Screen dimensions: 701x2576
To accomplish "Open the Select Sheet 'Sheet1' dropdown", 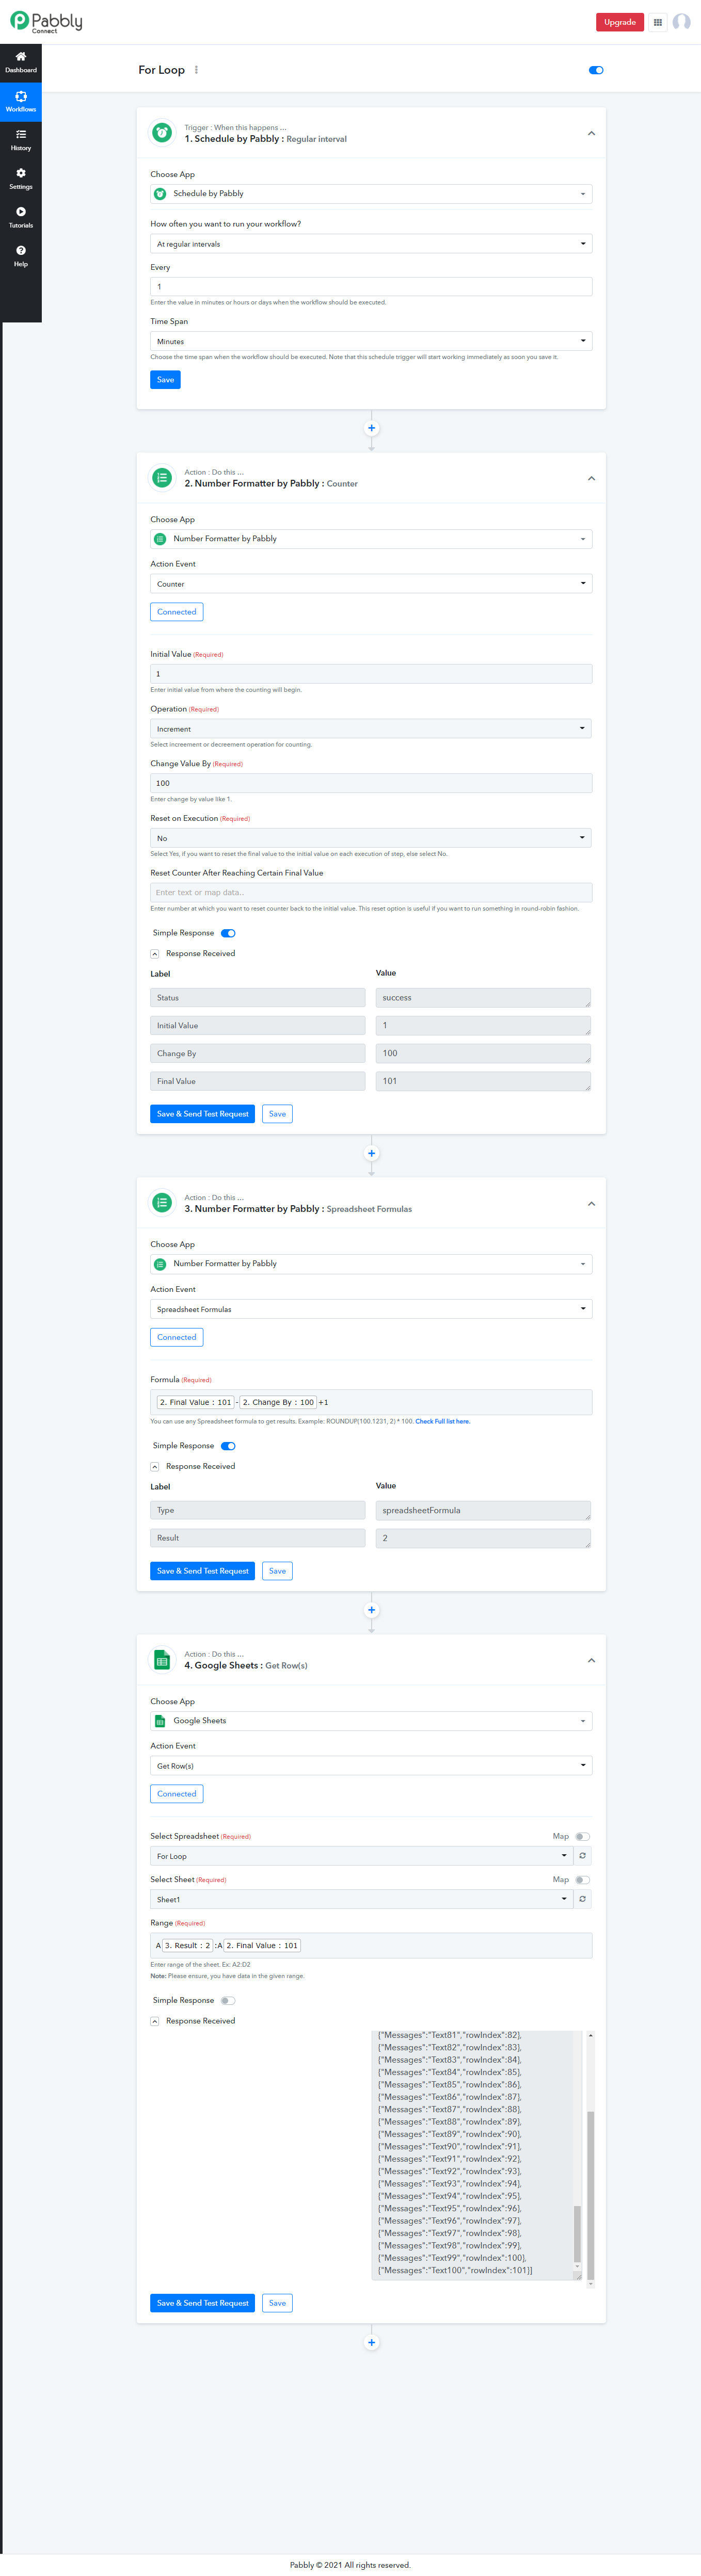I will [x=362, y=1899].
